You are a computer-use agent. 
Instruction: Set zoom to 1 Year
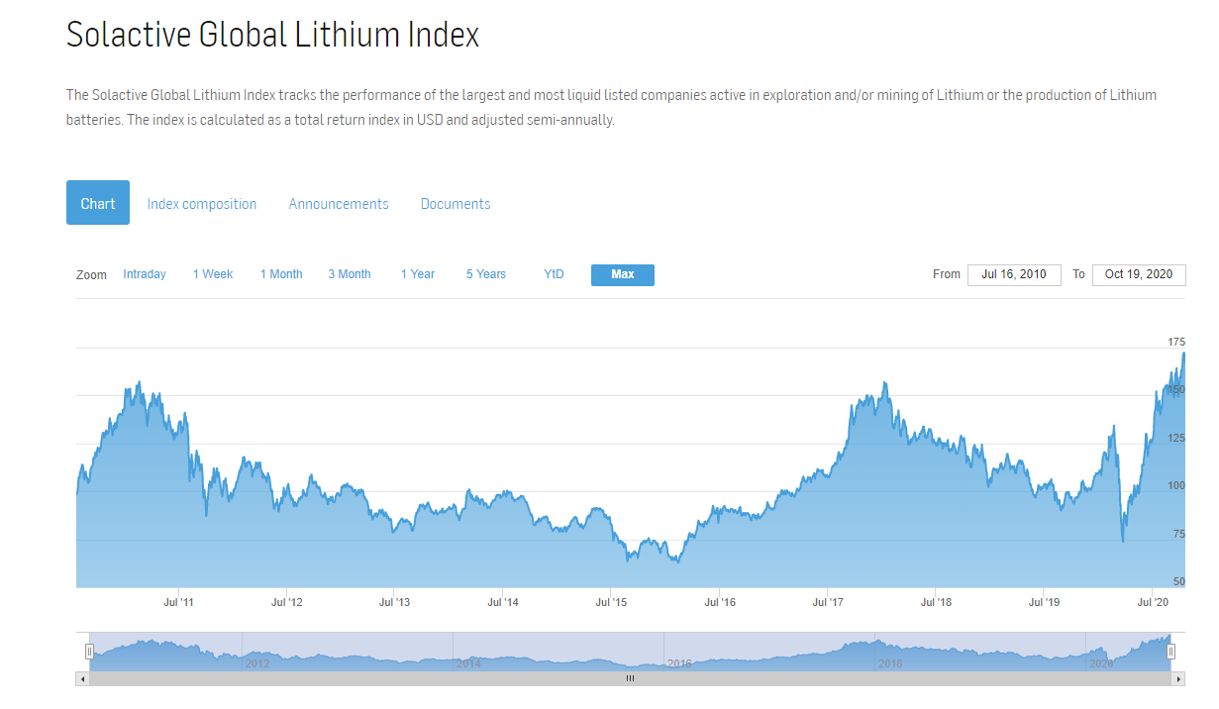pos(418,274)
